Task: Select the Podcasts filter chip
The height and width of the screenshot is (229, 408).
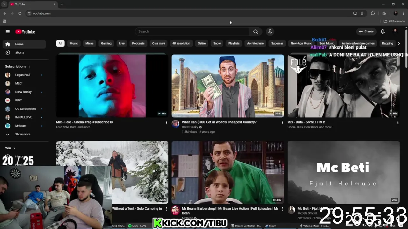Action: pyautogui.click(x=138, y=43)
